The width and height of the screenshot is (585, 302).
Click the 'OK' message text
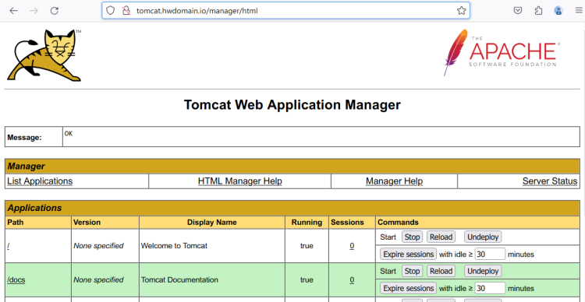pos(69,133)
